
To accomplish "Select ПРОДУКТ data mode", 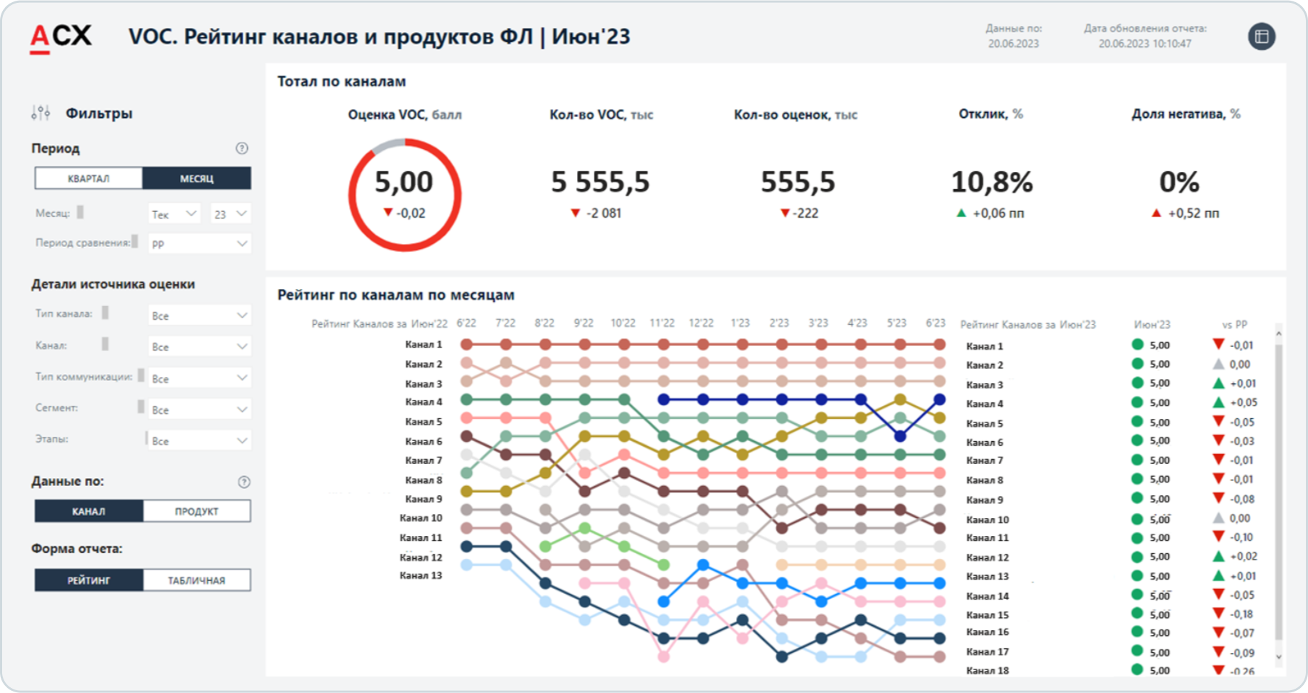I will tap(196, 511).
